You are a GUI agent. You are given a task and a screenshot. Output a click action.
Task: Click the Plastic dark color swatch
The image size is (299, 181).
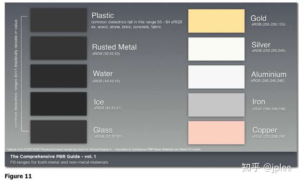tap(59, 20)
